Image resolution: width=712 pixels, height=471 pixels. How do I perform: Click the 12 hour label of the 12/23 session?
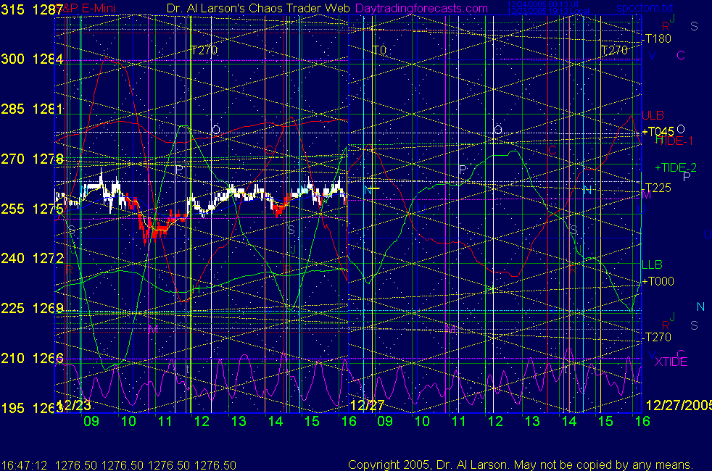tap(202, 421)
